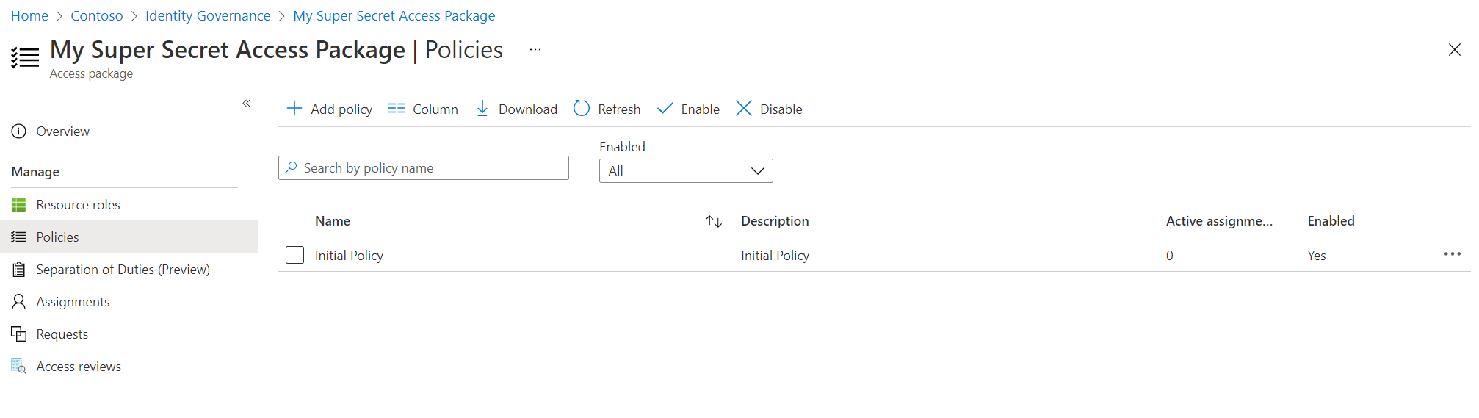Click the Enabled column header
Screen dimensions: 1479x418
tap(1331, 221)
